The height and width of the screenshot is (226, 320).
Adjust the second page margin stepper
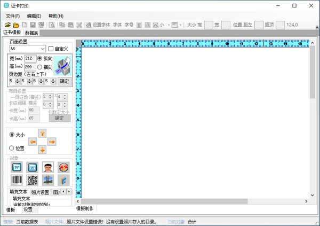(29, 81)
